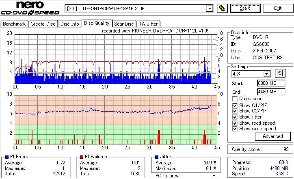Image resolution: width=294 pixels, height=179 pixels.
Task: Click Jitter average value 6.69 %
Action: coord(210,163)
